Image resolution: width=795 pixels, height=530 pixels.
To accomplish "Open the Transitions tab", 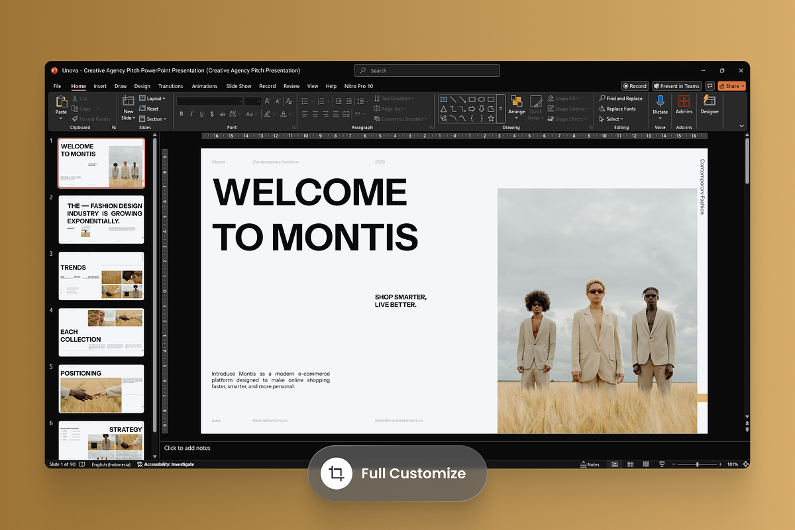I will tap(170, 86).
